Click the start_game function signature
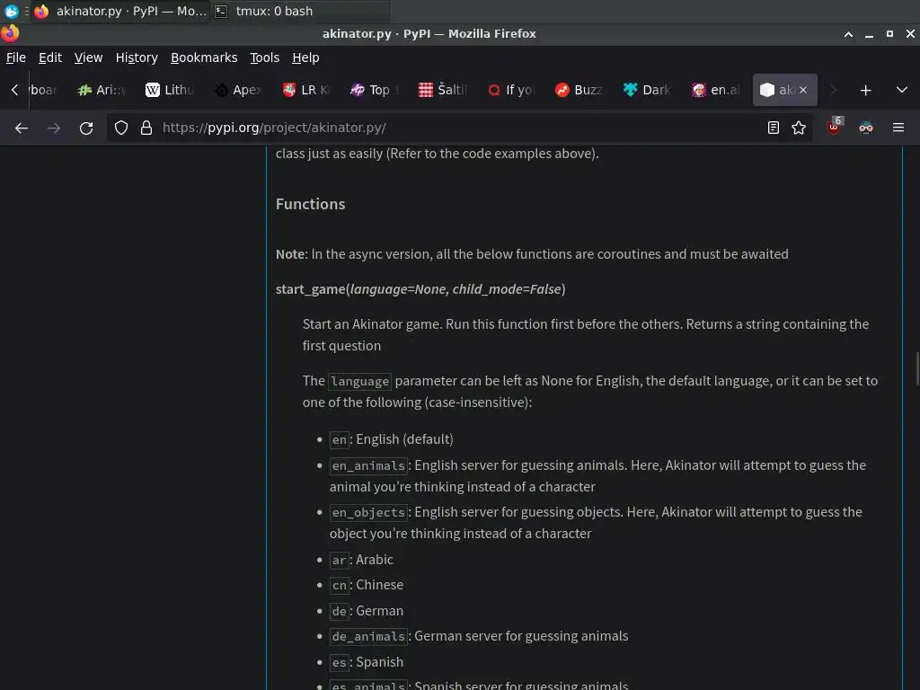The width and height of the screenshot is (920, 690). tap(420, 289)
